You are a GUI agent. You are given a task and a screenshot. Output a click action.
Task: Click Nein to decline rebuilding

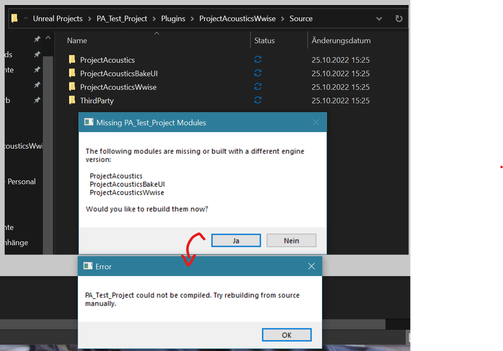[291, 240]
